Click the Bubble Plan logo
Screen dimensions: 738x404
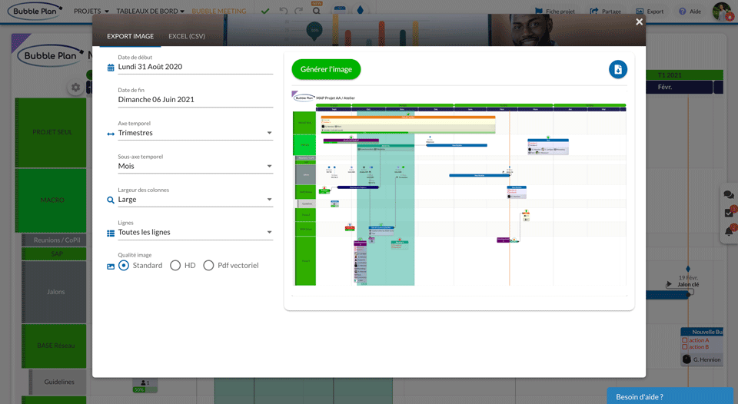(x=35, y=12)
